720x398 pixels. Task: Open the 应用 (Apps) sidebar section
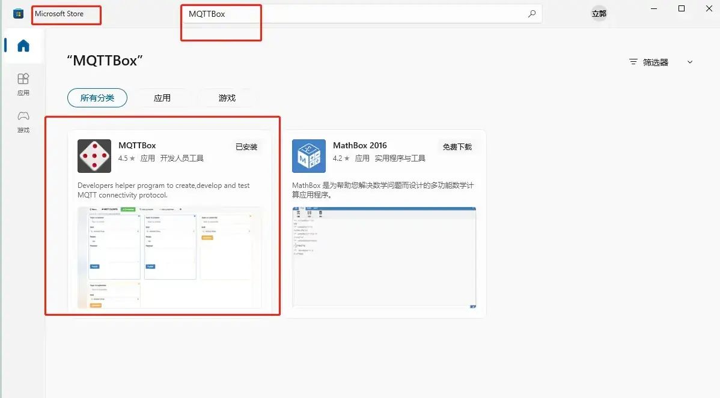(23, 85)
